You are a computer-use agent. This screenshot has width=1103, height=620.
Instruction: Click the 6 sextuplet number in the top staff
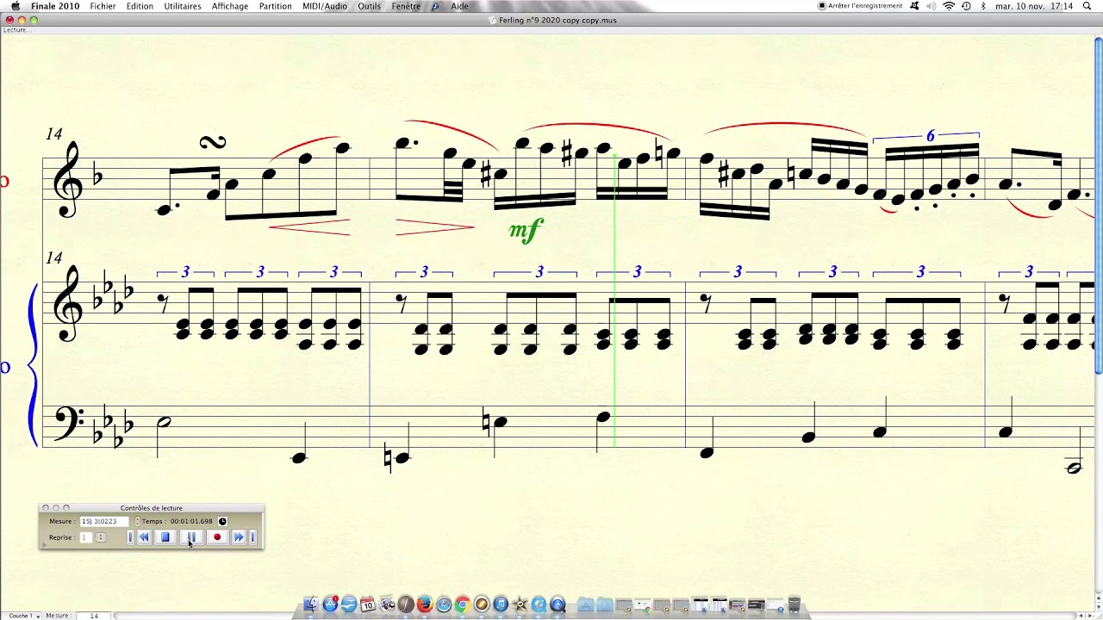coord(930,136)
